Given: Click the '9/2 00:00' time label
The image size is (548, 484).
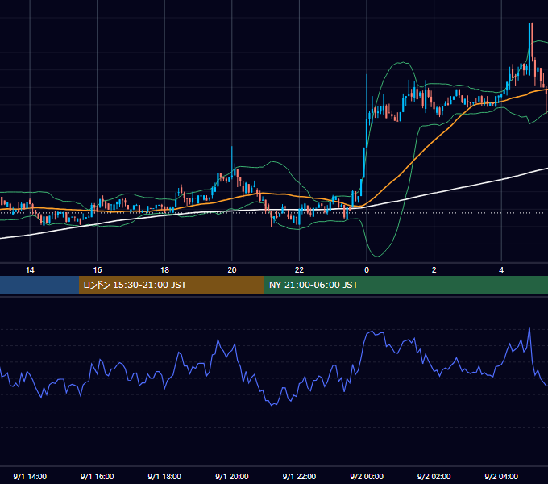Looking at the screenshot, I should point(367,476).
